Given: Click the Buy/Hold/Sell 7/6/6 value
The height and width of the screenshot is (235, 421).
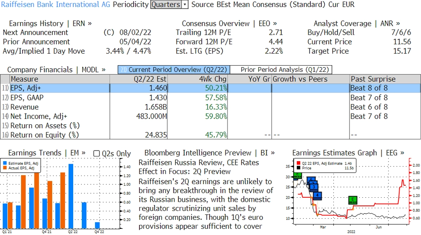Looking at the screenshot, I should (401, 32).
